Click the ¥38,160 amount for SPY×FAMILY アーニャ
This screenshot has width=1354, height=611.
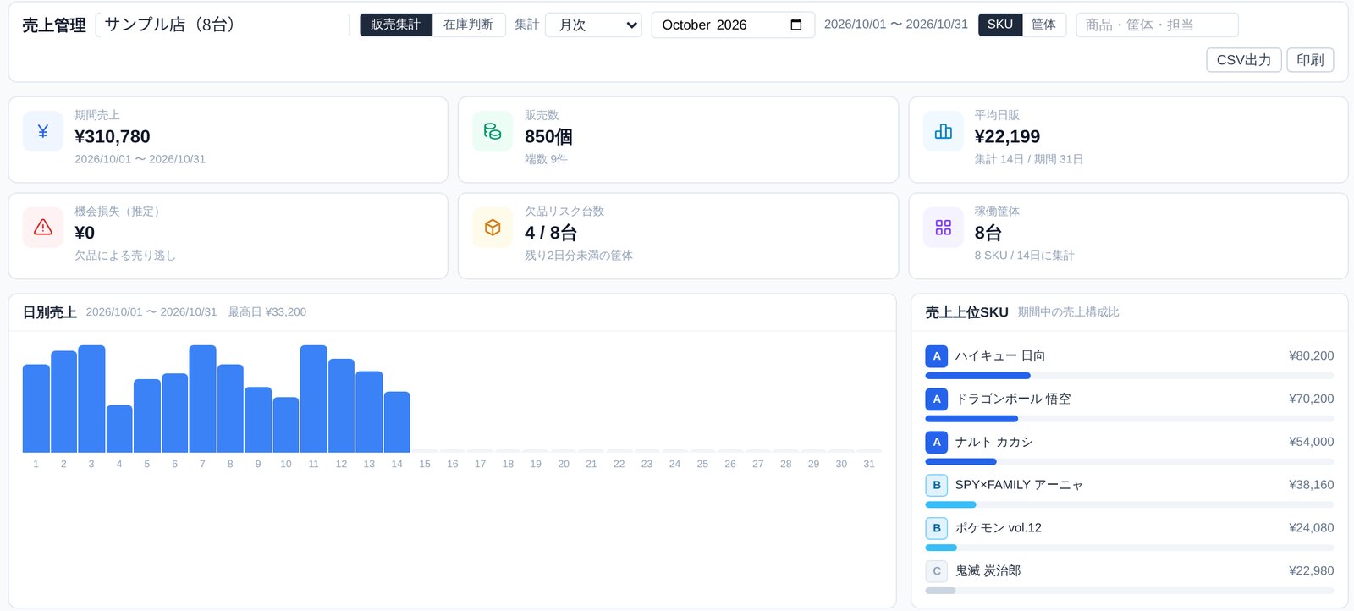(1311, 485)
